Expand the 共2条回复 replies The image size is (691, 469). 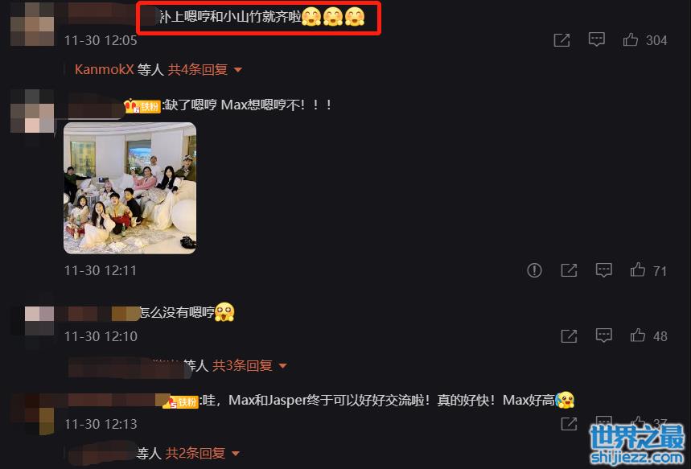click(x=202, y=453)
